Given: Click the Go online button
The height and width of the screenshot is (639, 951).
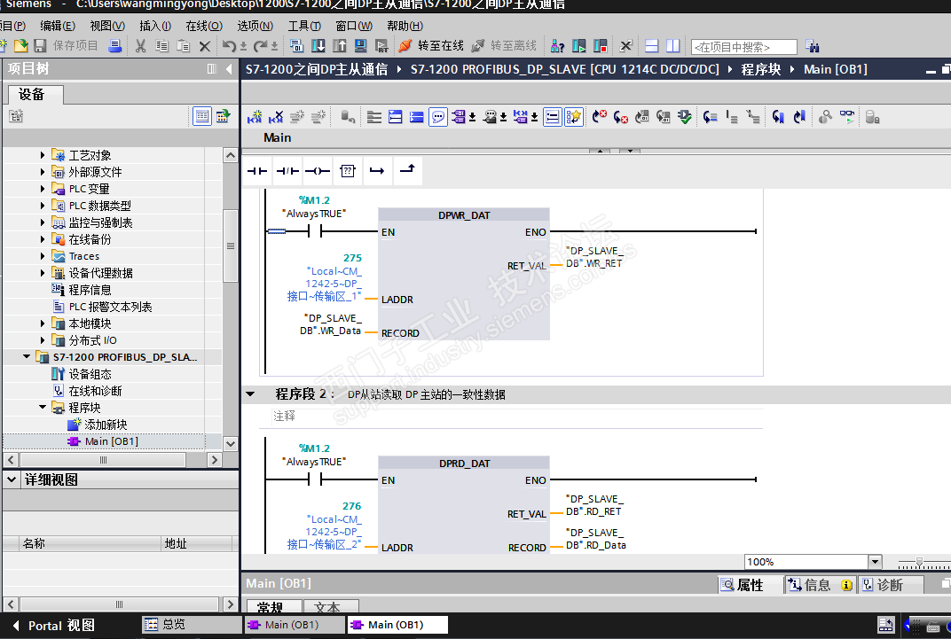Looking at the screenshot, I should (431, 46).
